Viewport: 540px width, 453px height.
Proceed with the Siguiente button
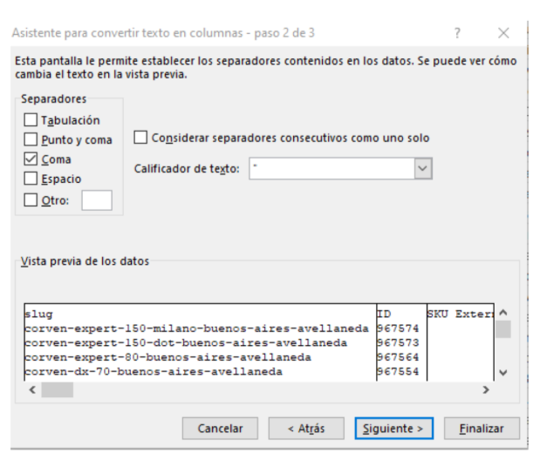pyautogui.click(x=394, y=429)
